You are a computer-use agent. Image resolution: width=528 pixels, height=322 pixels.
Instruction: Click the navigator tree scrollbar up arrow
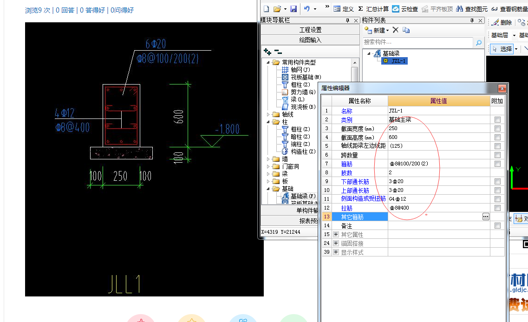355,63
